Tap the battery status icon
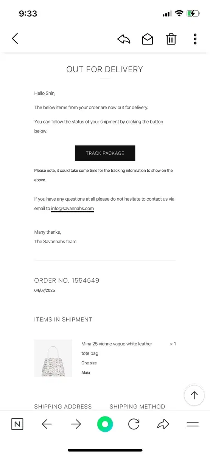The height and width of the screenshot is (456, 210). point(193,14)
